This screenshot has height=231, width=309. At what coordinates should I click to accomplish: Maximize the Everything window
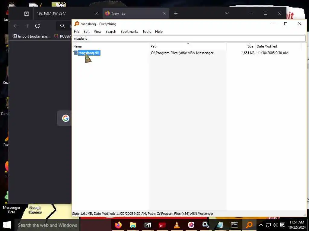(285, 24)
